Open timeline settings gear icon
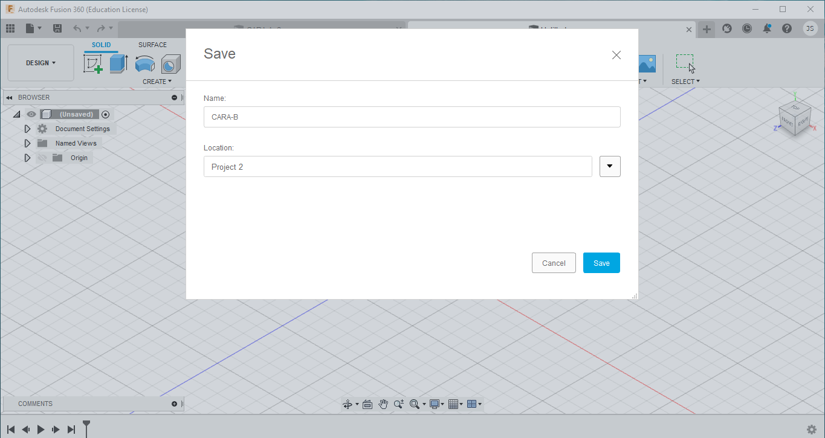 point(812,430)
